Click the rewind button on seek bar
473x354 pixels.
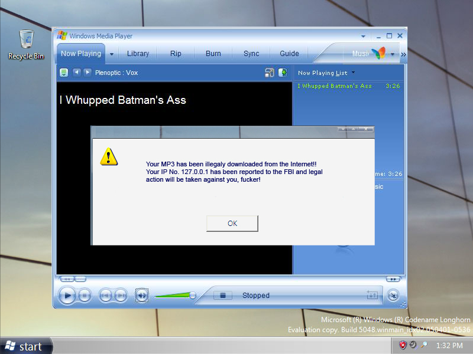tap(66, 279)
